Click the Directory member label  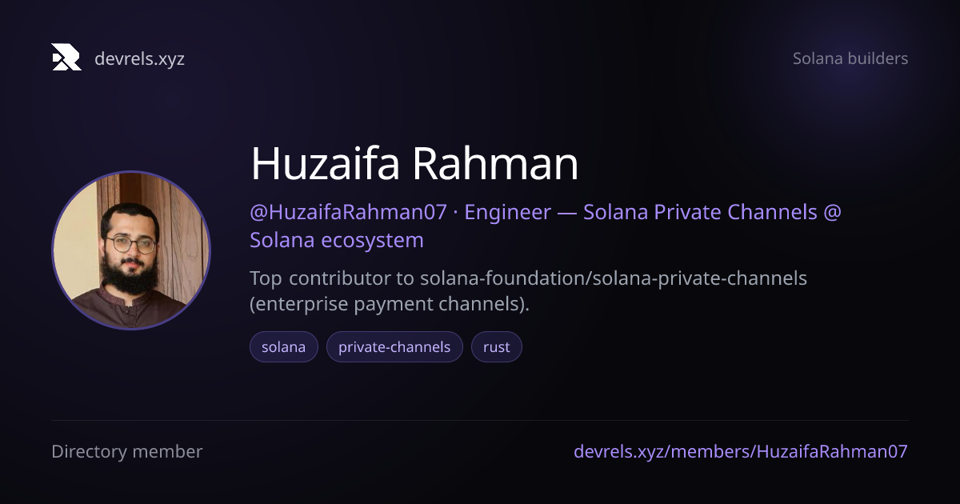(127, 451)
